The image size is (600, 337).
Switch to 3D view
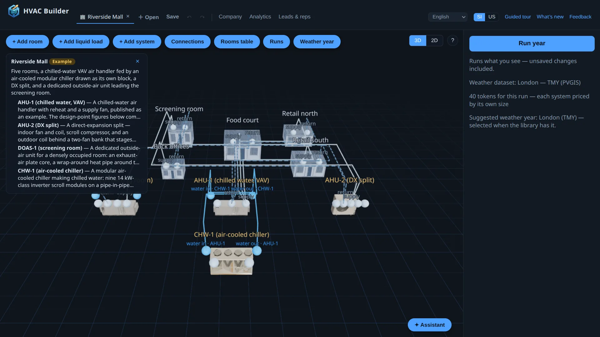pyautogui.click(x=417, y=41)
